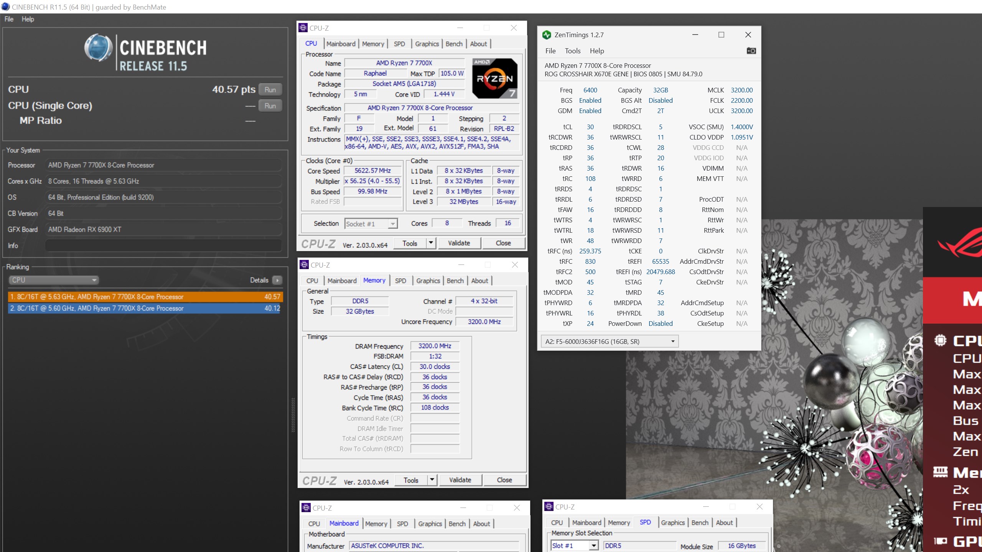Click the Cinebench score 40.57 pts
This screenshot has height=552, width=982.
234,89
